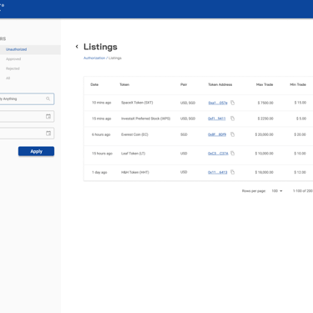Click the Listings page heading

[100, 47]
